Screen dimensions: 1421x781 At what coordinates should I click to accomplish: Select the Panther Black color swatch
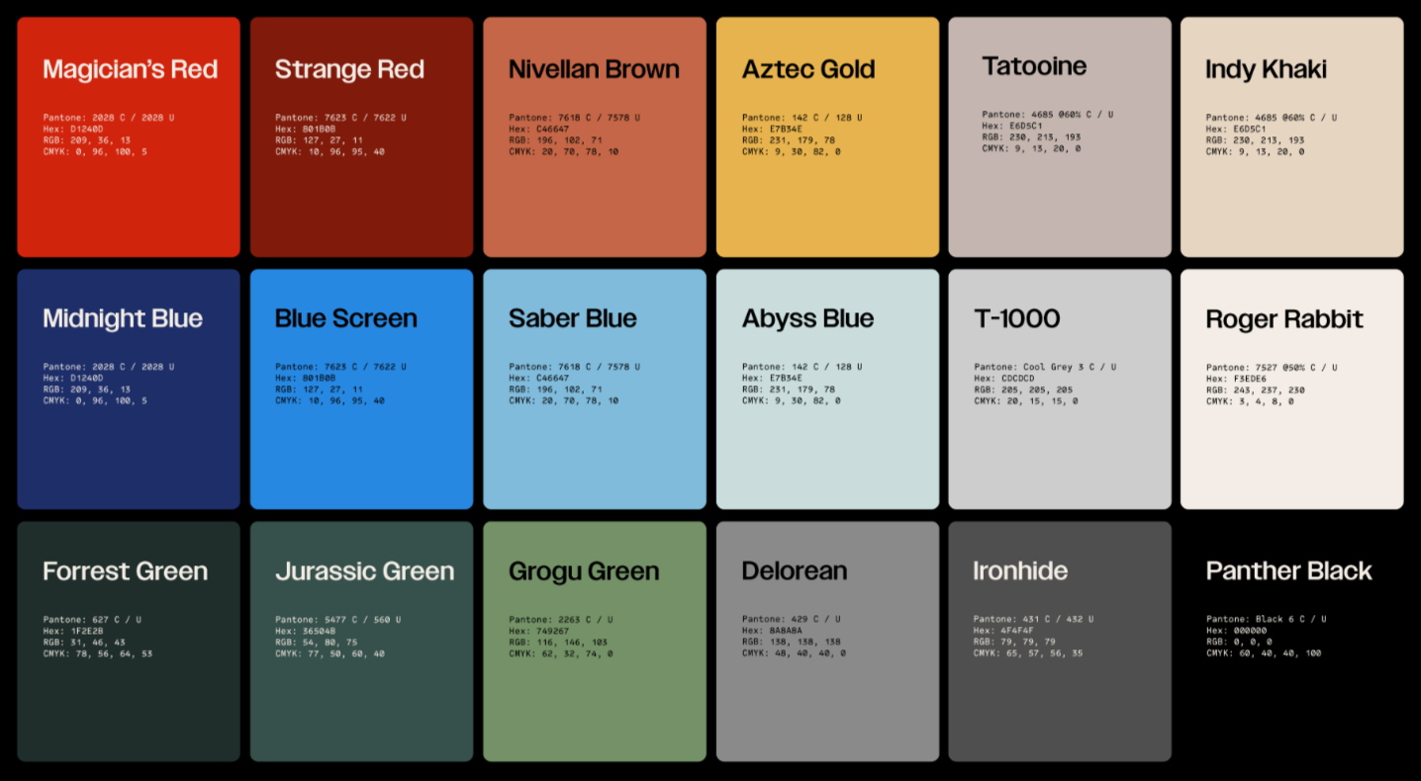[x=1292, y=642]
